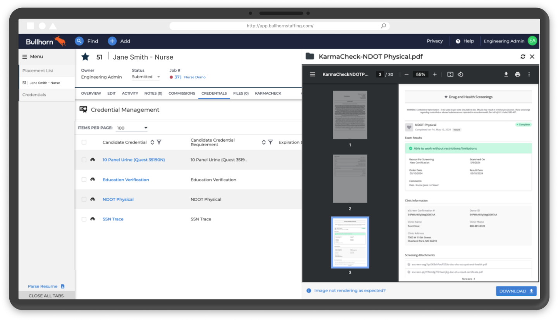
Task: Click the folder icon beside the PDF title
Action: [x=310, y=56]
